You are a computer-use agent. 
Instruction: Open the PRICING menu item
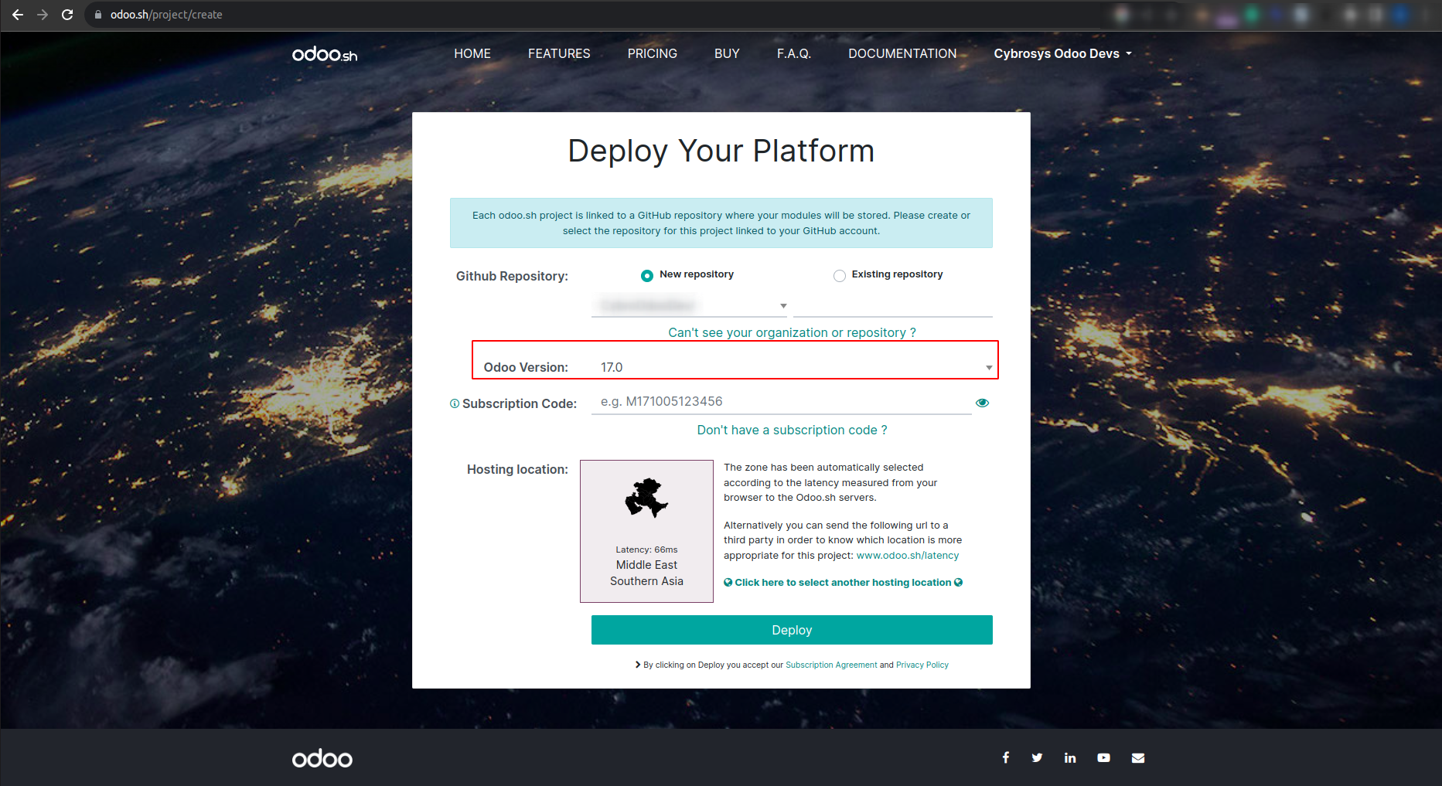point(653,53)
